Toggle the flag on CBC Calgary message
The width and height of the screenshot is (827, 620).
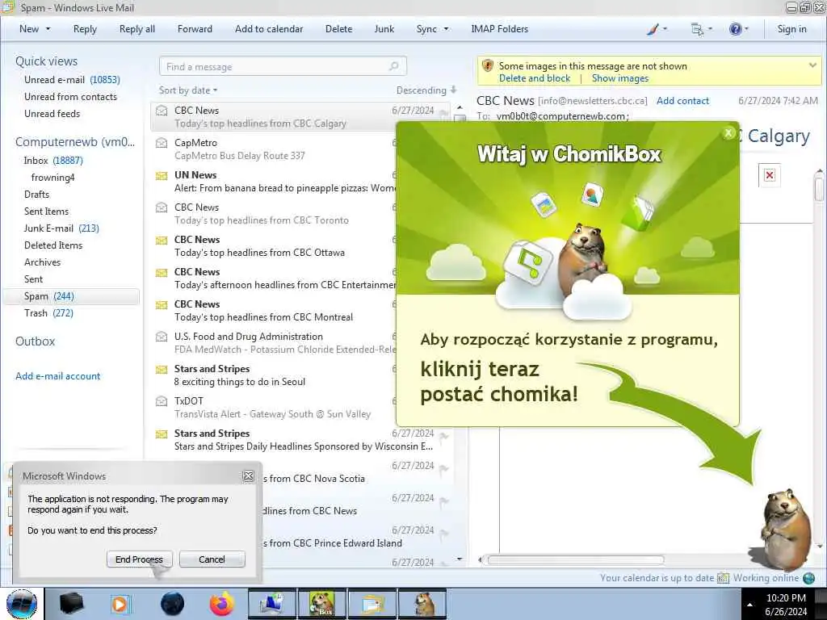[443, 112]
